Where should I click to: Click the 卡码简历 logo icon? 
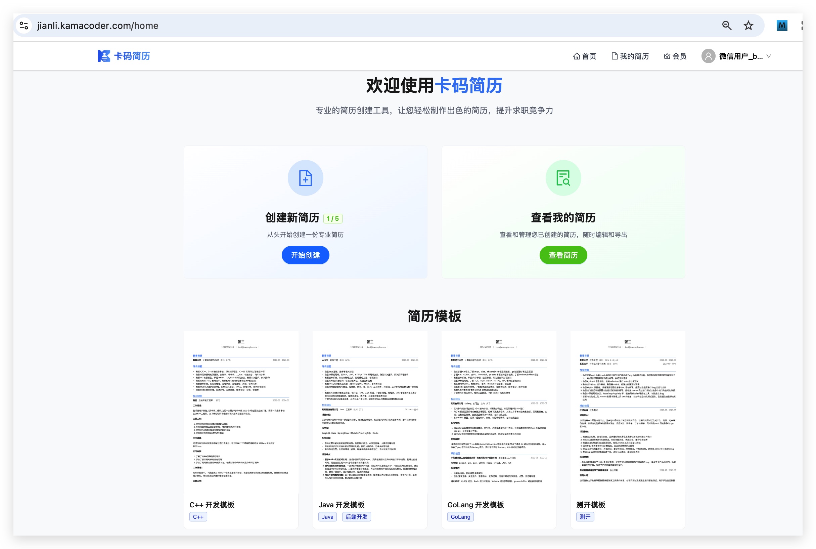click(103, 56)
